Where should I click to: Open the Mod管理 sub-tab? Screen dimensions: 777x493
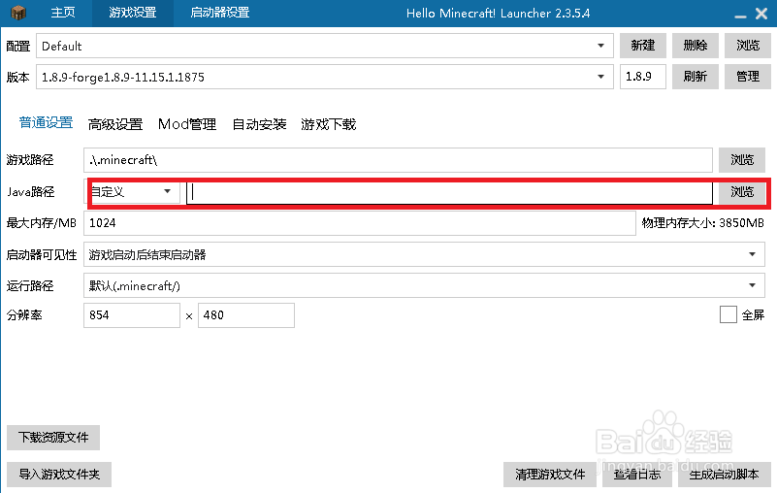[x=187, y=124]
